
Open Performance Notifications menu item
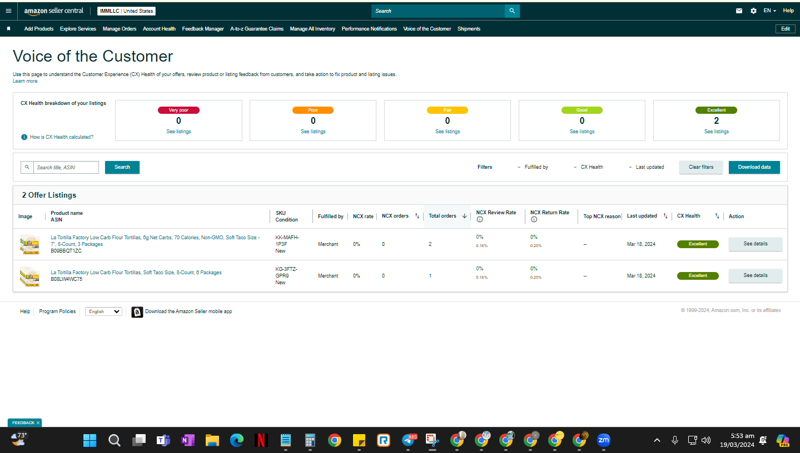[369, 29]
